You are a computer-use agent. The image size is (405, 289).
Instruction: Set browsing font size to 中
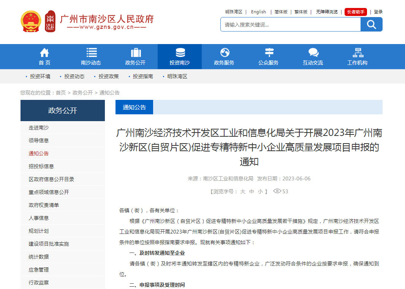(x=252, y=191)
